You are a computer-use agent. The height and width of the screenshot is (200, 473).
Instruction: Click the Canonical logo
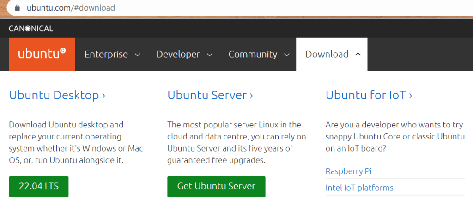(x=31, y=29)
